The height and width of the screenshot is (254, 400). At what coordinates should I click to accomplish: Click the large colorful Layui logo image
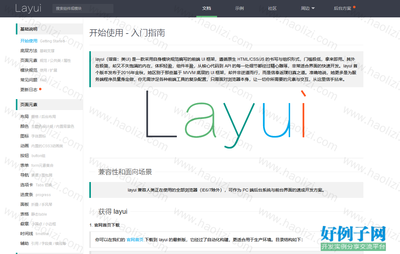(x=226, y=119)
